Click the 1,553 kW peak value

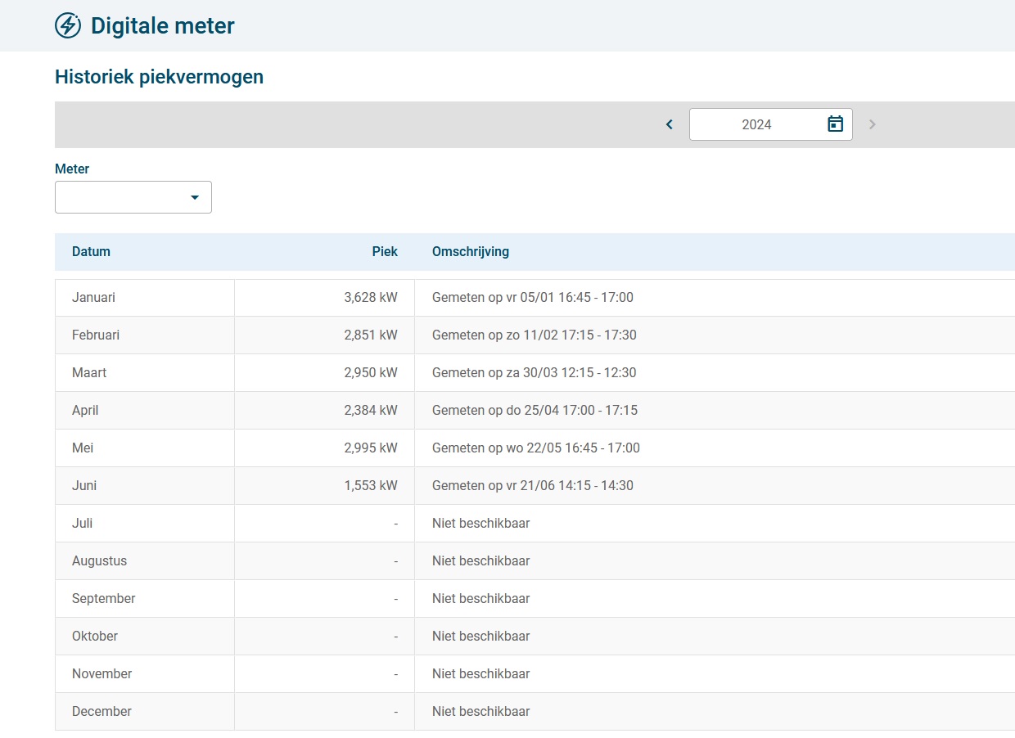[371, 486]
